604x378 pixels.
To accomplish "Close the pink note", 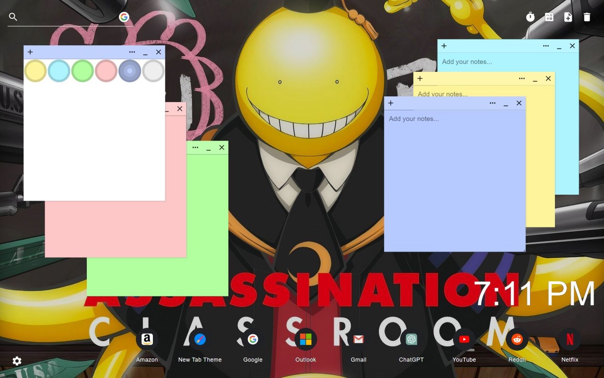I will tap(180, 109).
